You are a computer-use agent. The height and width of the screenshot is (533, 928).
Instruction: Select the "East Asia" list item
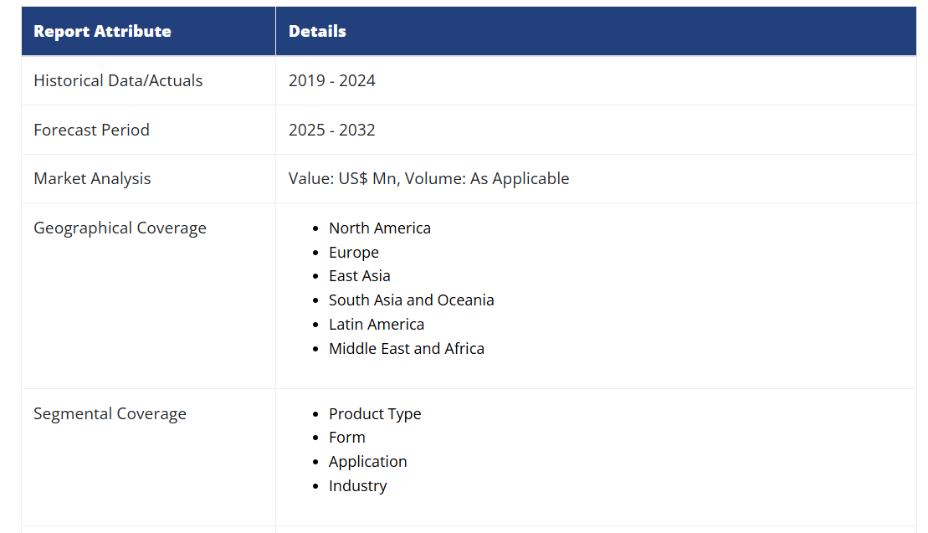[360, 276]
